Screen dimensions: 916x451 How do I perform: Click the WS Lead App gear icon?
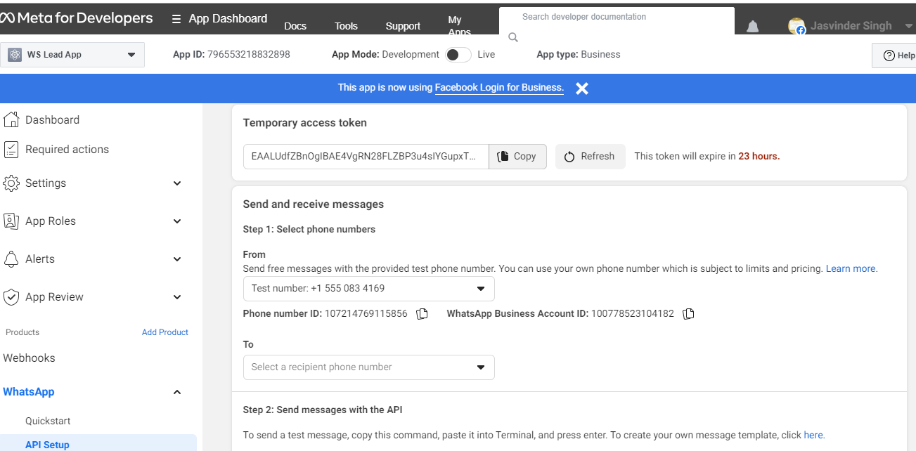click(x=15, y=55)
